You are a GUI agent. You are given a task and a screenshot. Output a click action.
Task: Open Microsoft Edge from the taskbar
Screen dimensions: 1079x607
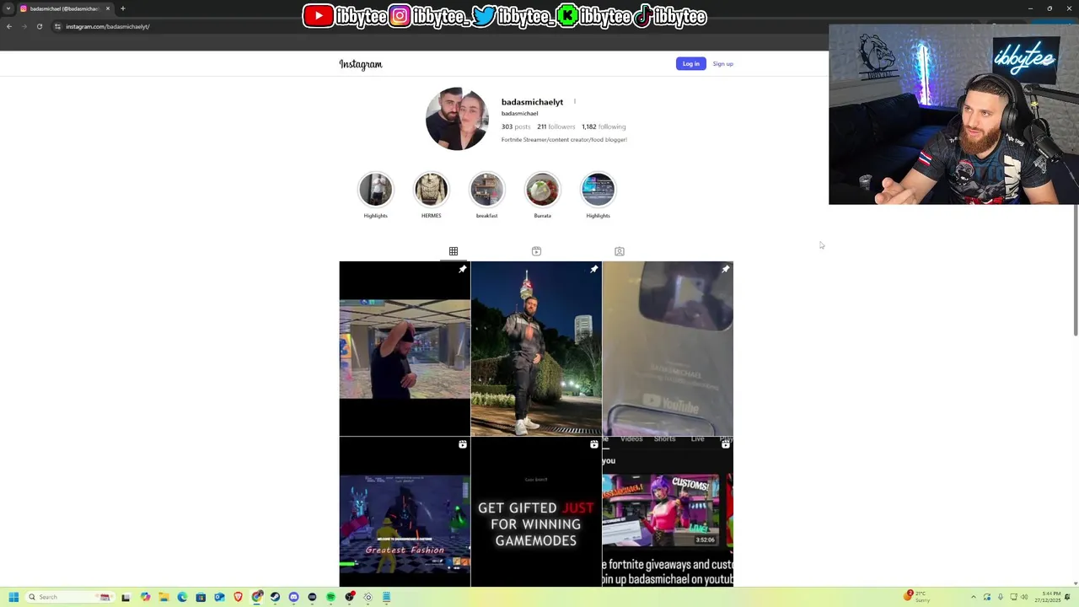(x=182, y=597)
